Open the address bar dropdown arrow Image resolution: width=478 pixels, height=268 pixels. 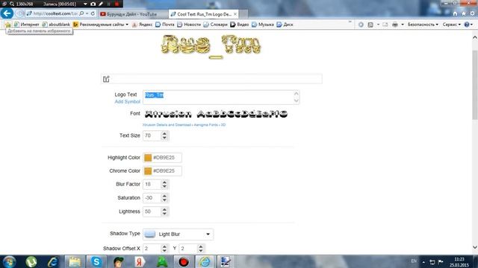[x=87, y=13]
